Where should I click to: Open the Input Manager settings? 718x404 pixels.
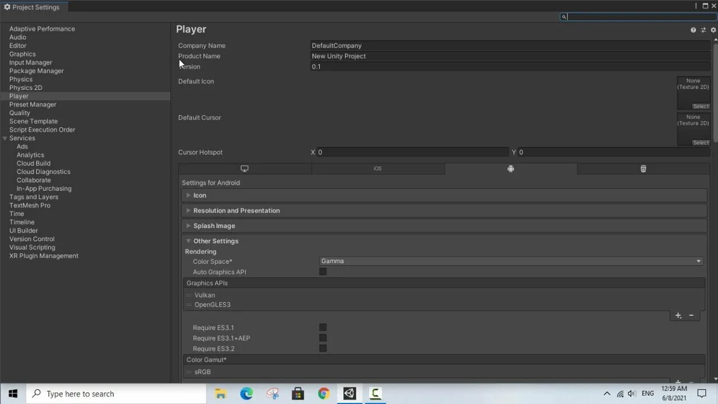click(x=30, y=62)
